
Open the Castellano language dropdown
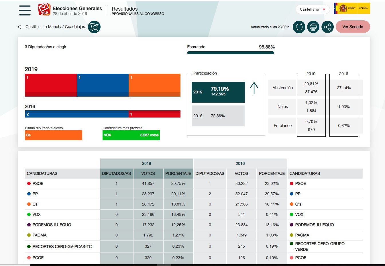tap(313, 9)
